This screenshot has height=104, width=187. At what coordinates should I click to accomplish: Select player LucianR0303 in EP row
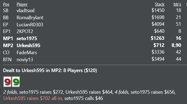[x=30, y=25]
